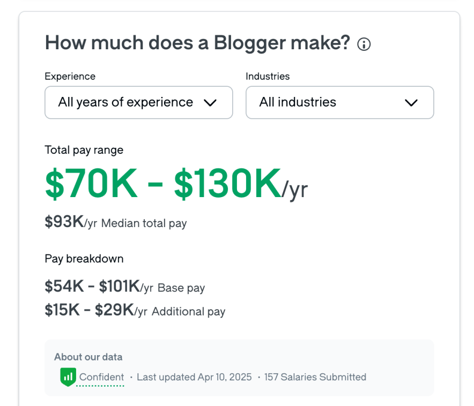Click the info icon beside the heading

(x=364, y=44)
